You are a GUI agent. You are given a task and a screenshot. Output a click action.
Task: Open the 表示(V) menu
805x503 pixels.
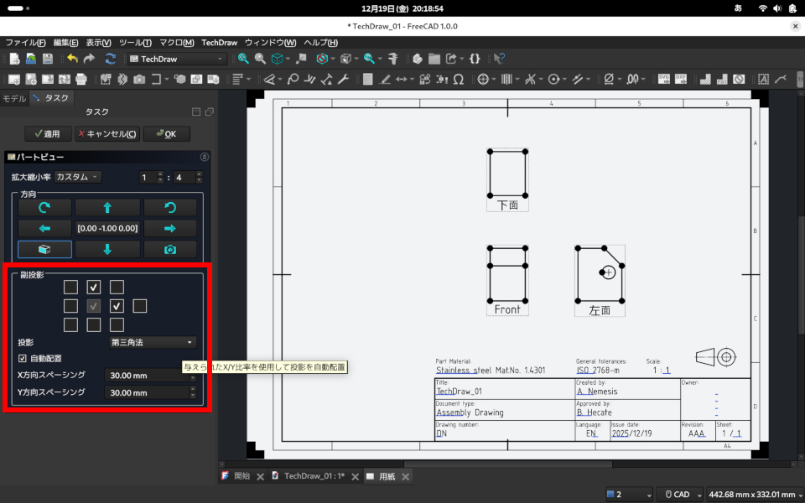pos(98,43)
